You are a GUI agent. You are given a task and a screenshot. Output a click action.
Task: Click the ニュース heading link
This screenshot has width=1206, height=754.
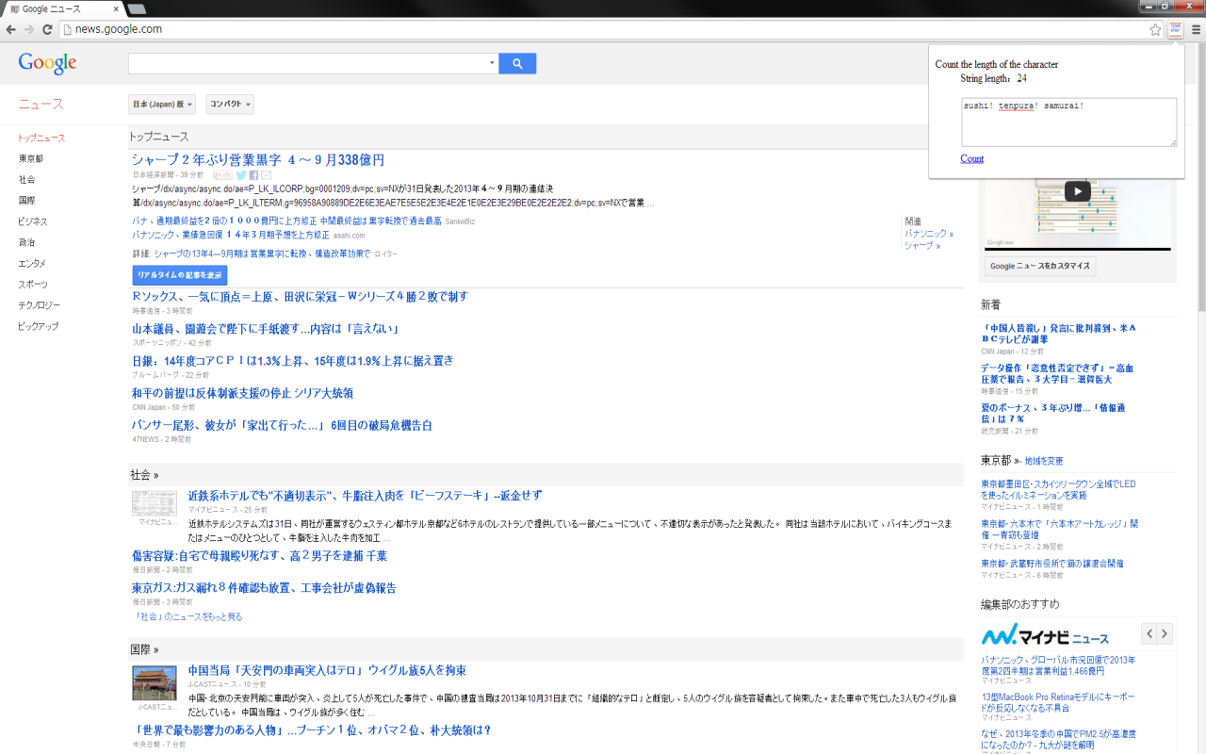tap(41, 105)
